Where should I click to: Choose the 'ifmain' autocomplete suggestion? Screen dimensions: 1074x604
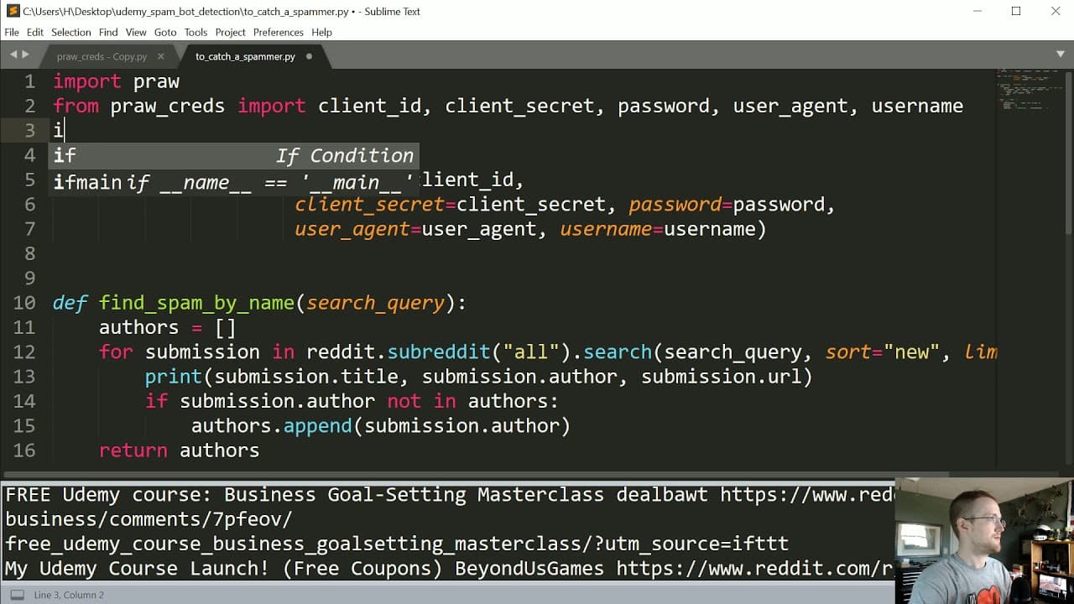[x=234, y=181]
